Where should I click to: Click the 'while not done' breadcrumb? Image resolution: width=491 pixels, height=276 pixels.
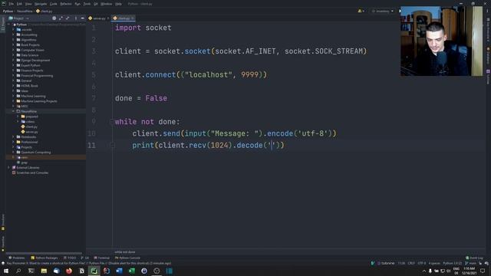pos(124,252)
